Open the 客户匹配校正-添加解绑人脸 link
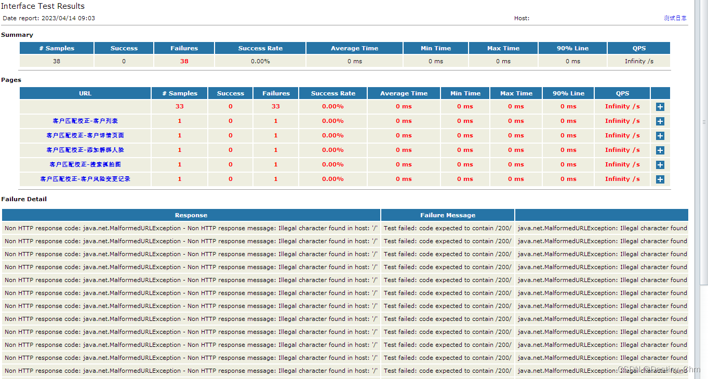The height and width of the screenshot is (379, 708). click(85, 150)
